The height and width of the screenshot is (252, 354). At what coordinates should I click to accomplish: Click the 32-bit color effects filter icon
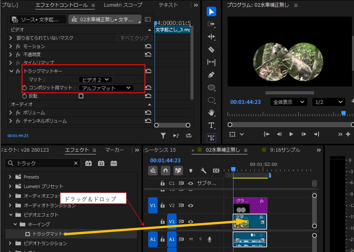click(x=101, y=164)
